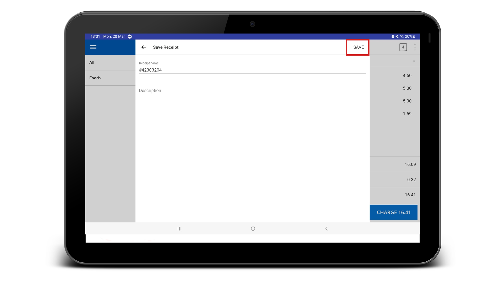The image size is (501, 282).
Task: Click the Receipt name field
Action: pyautogui.click(x=252, y=70)
